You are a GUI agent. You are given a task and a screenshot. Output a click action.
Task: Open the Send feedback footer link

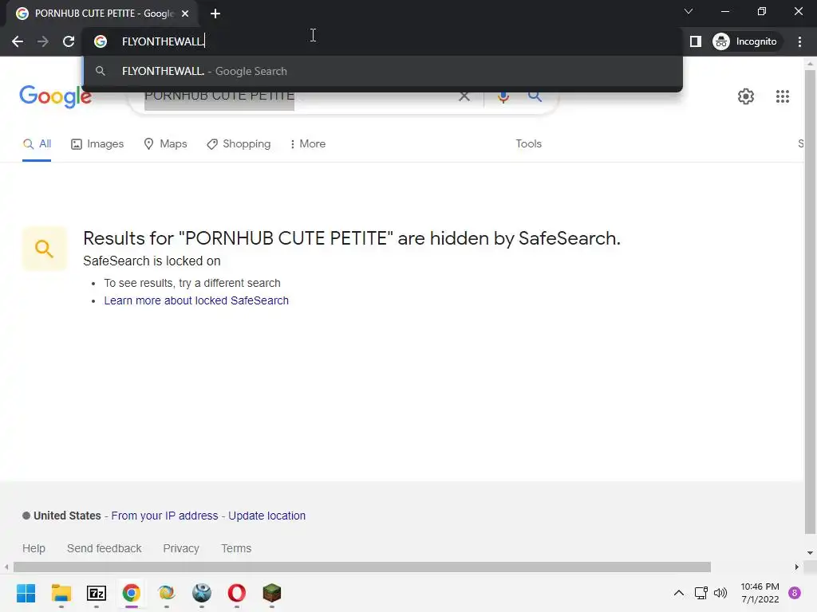click(x=105, y=548)
